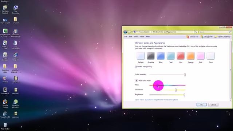The image size is (233, 131).
Task: Click the Encrypt File toolbar icon
Action: (x=192, y=36)
